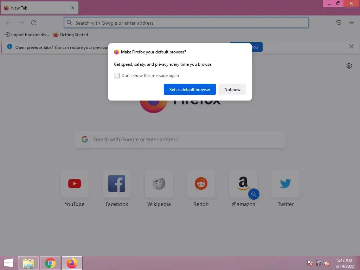Open Action Center flag tray icon
The width and height of the screenshot is (360, 270).
click(x=310, y=263)
